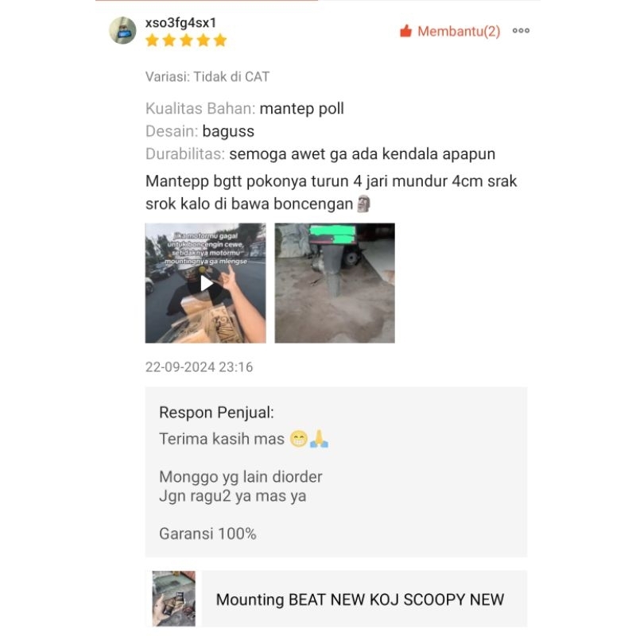Click the Respon Penjual heading

(216, 413)
